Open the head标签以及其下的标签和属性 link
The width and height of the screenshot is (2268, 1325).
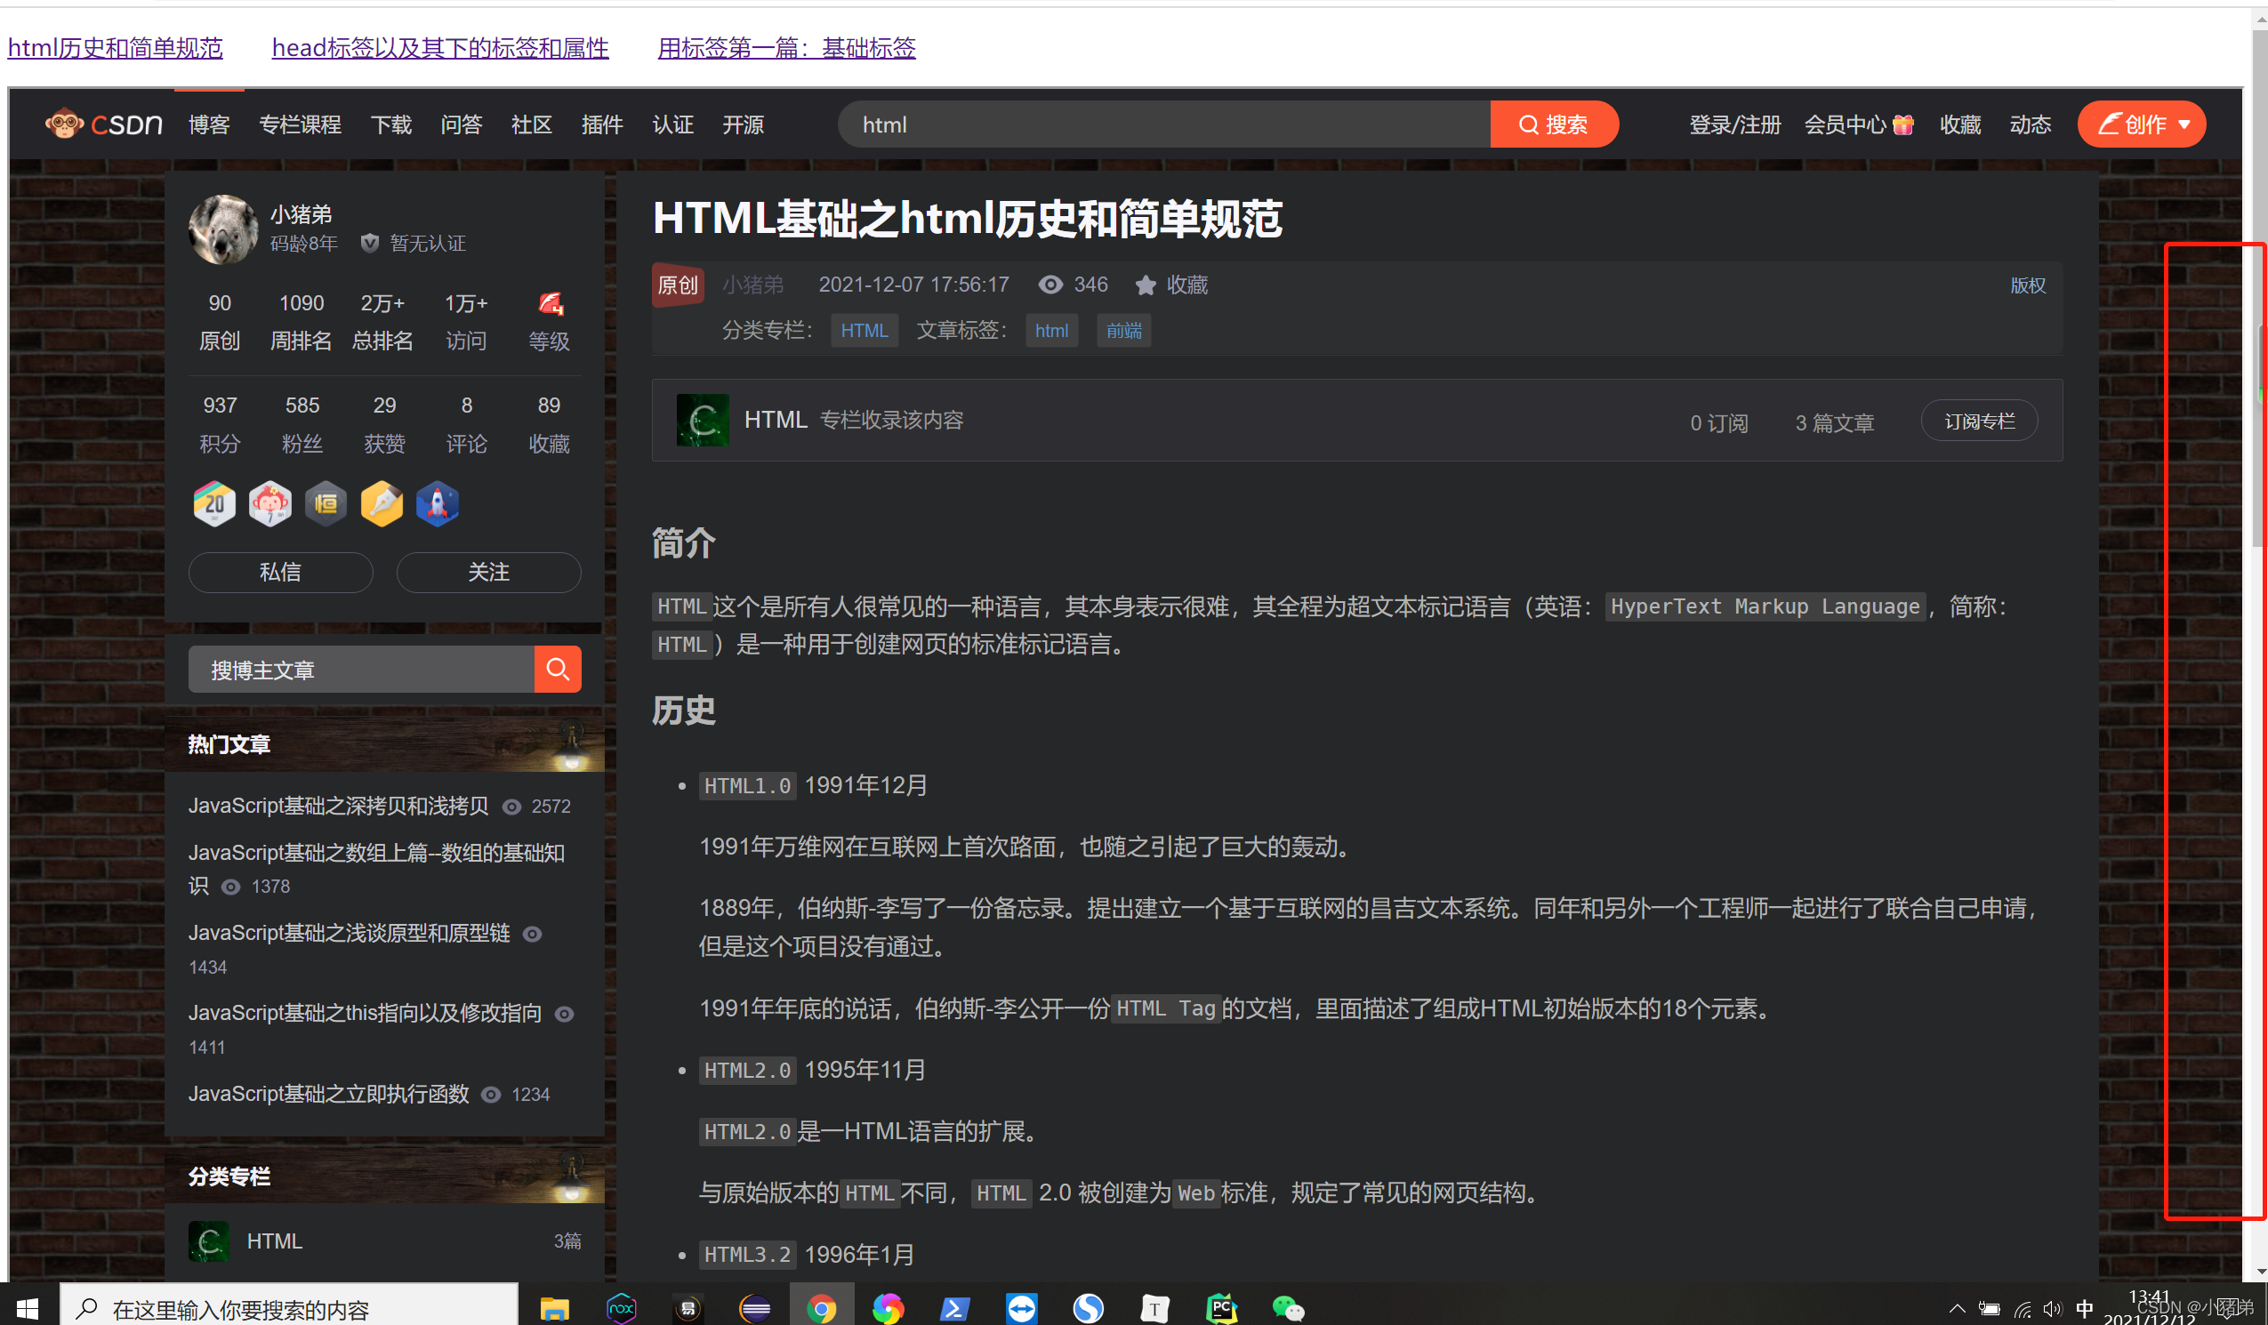[x=440, y=48]
